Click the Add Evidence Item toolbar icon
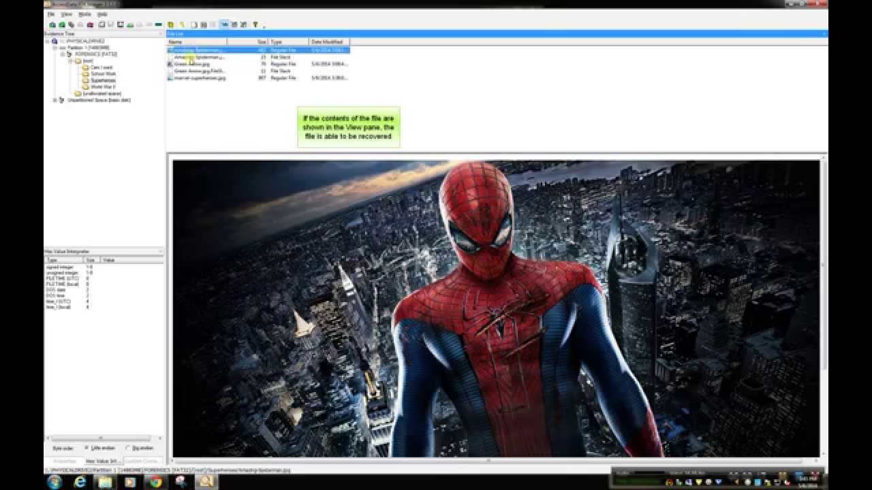The width and height of the screenshot is (872, 490). click(x=52, y=24)
